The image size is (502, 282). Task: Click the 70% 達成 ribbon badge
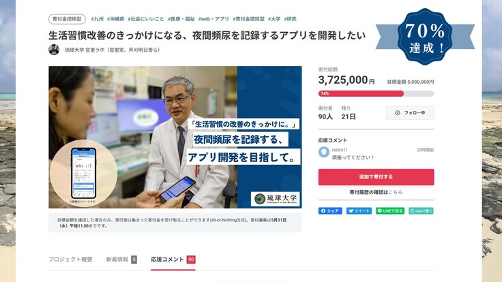425,37
